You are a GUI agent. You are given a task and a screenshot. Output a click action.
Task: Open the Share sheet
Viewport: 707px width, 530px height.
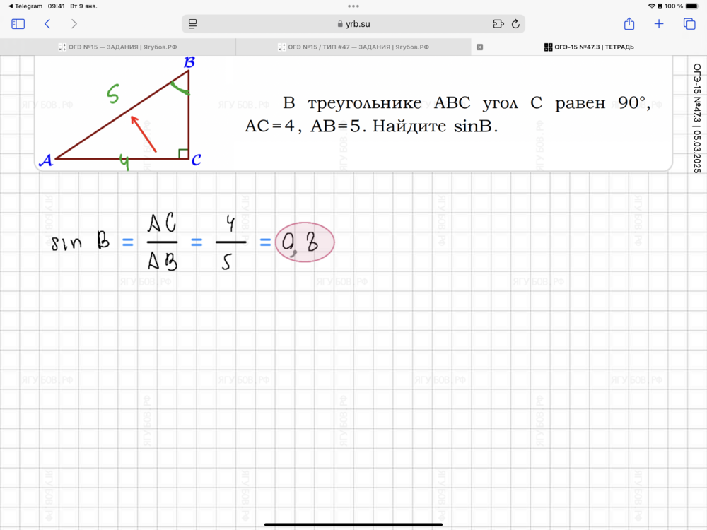coord(629,24)
